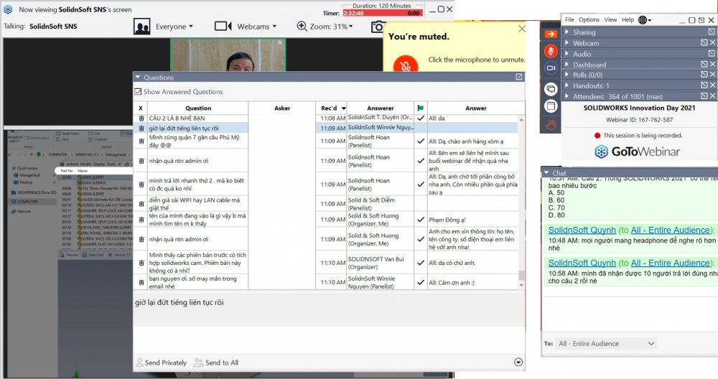Expand the Polls (0/0) pane
Image resolution: width=718 pixels, height=379 pixels.
[567, 75]
